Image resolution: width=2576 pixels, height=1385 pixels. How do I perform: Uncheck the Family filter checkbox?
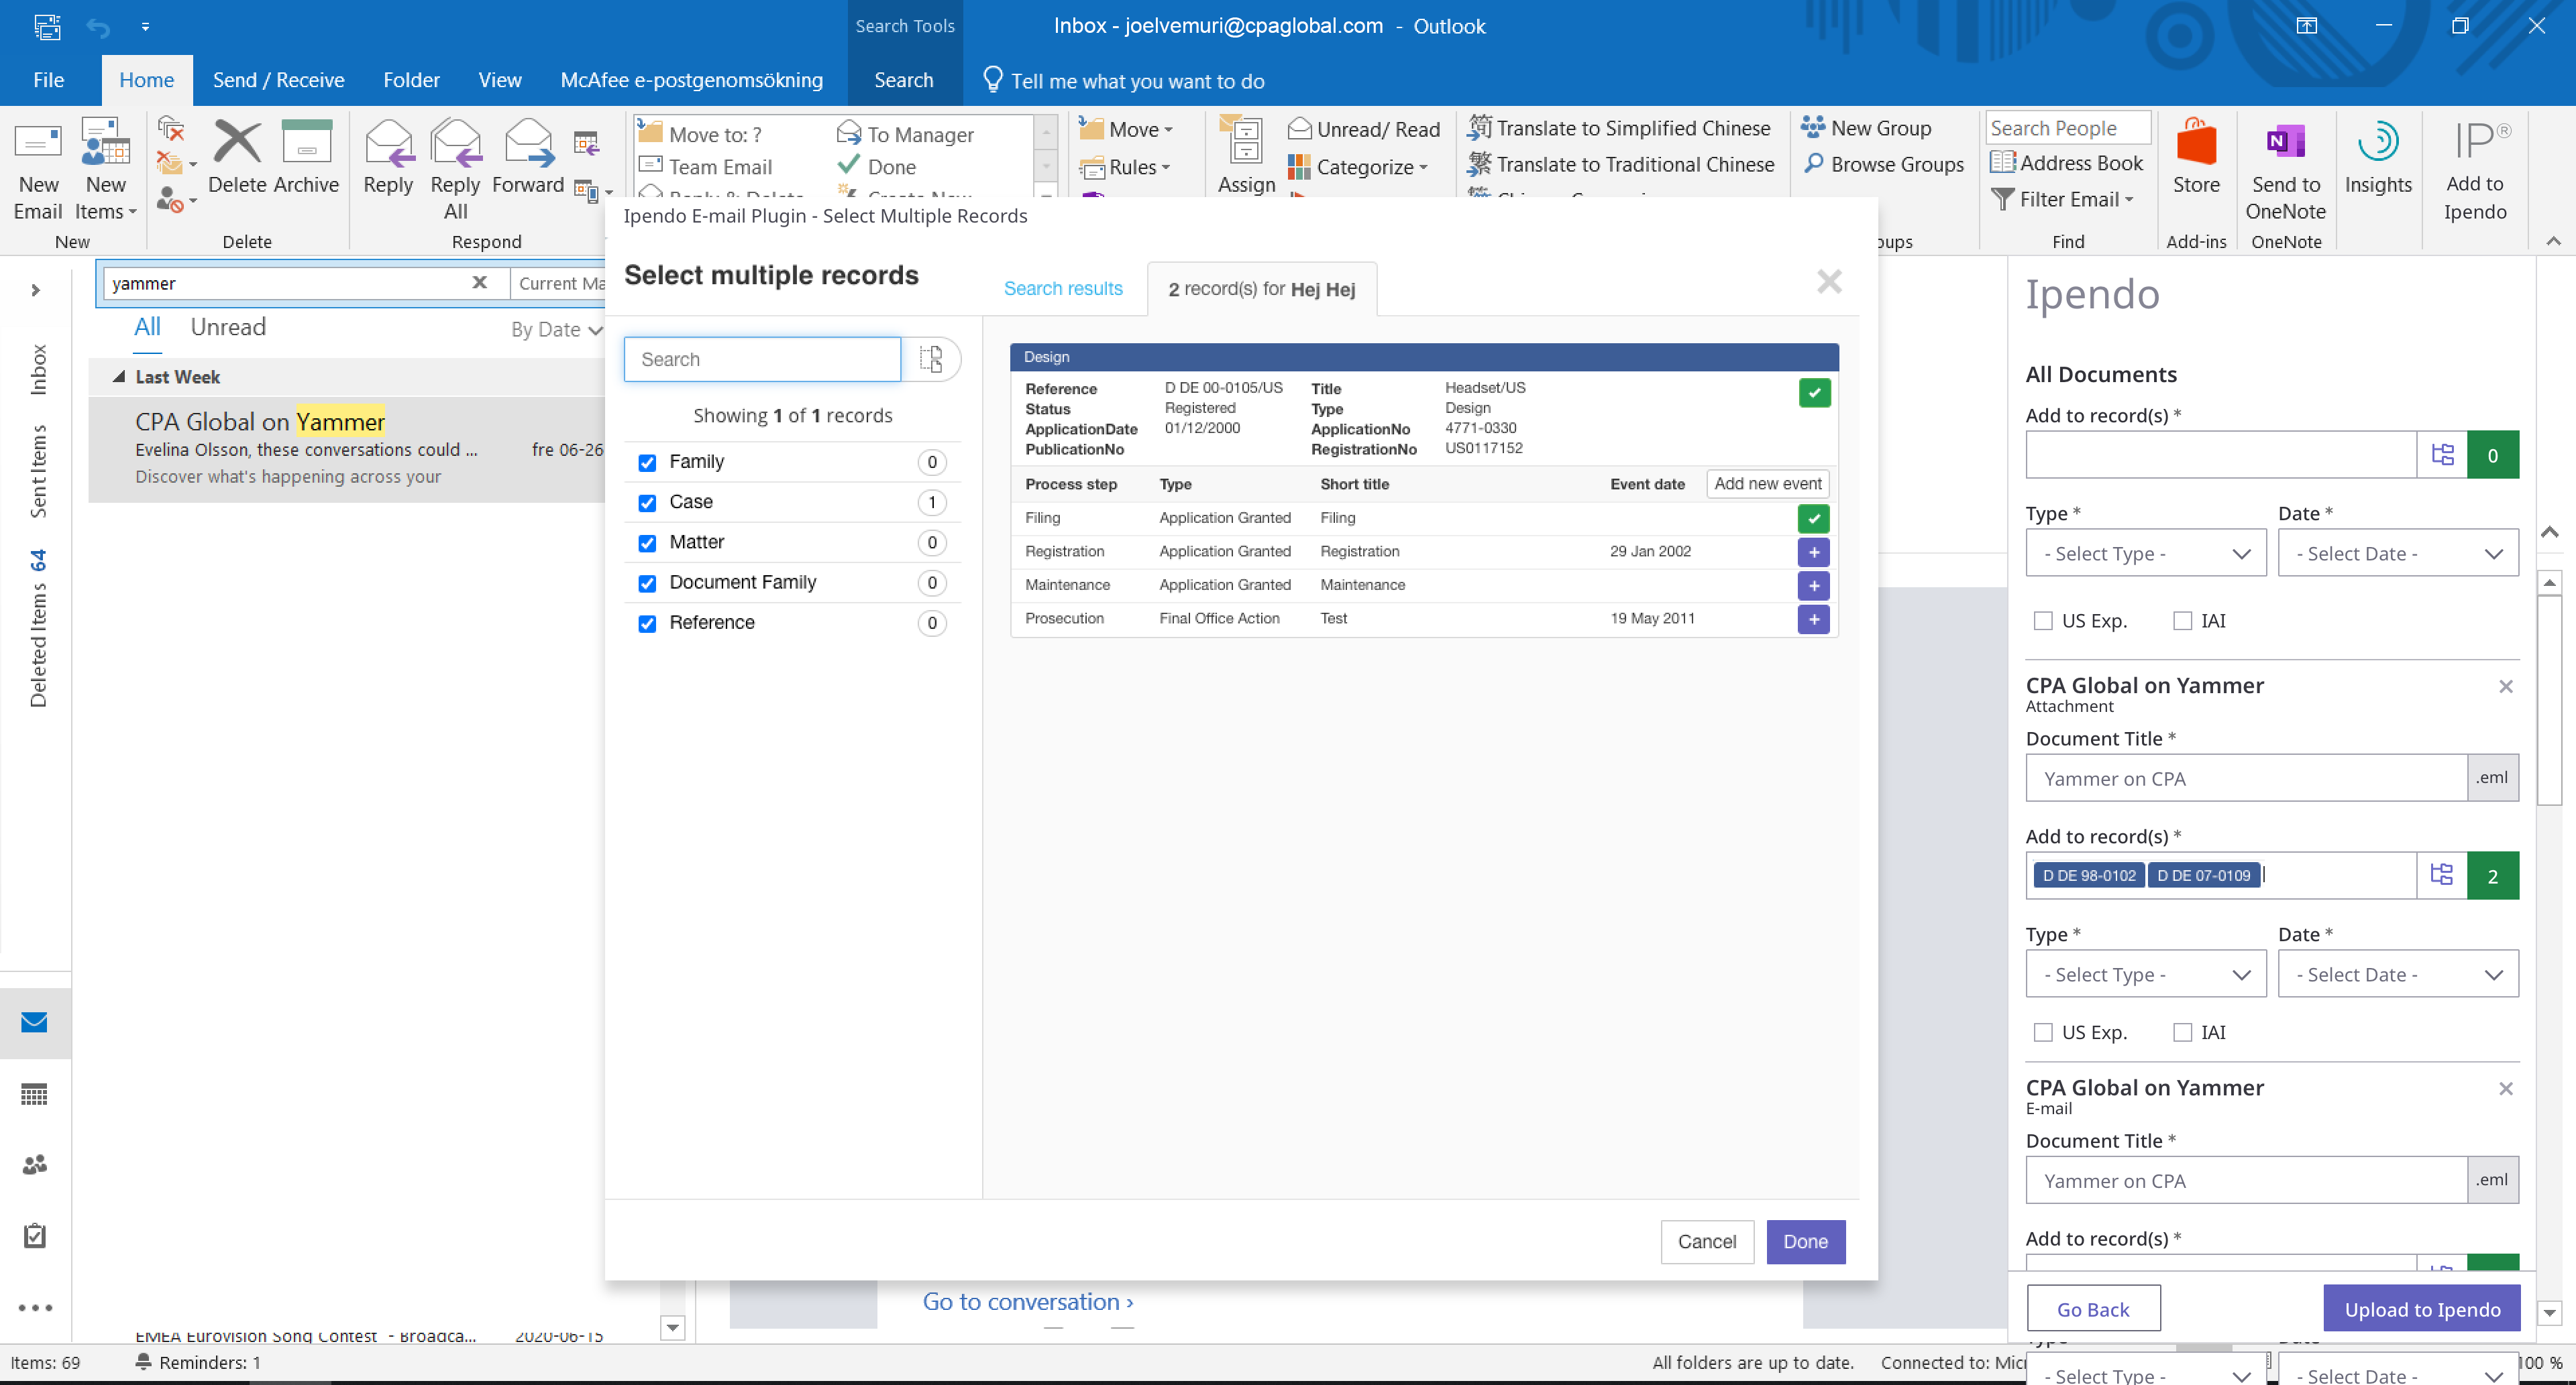pos(647,463)
